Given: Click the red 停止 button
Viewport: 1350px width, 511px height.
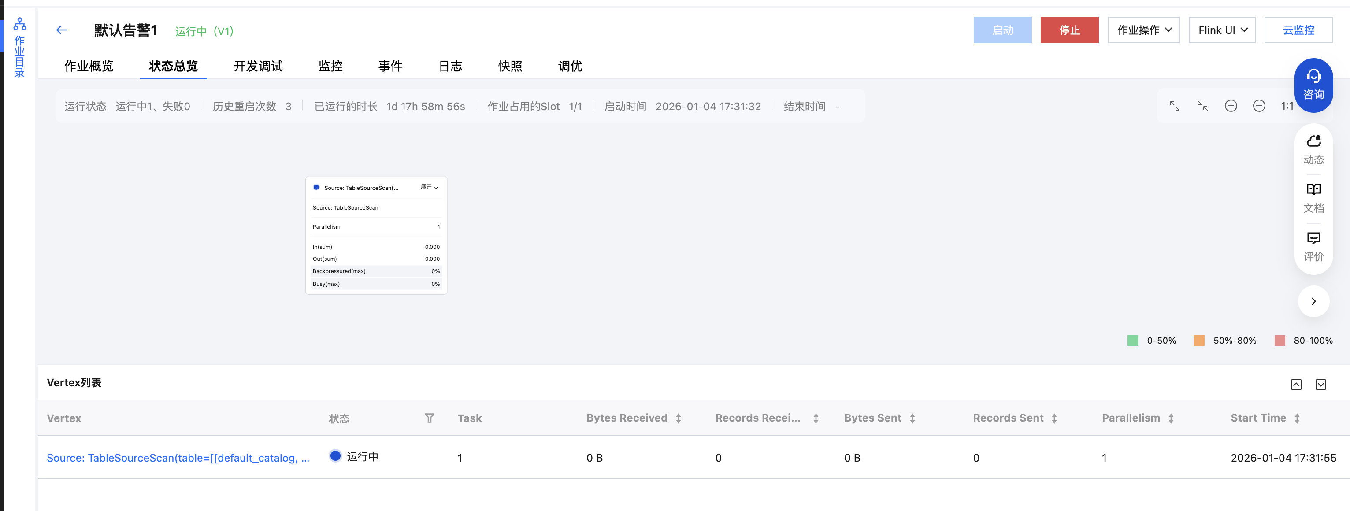Looking at the screenshot, I should pyautogui.click(x=1069, y=30).
